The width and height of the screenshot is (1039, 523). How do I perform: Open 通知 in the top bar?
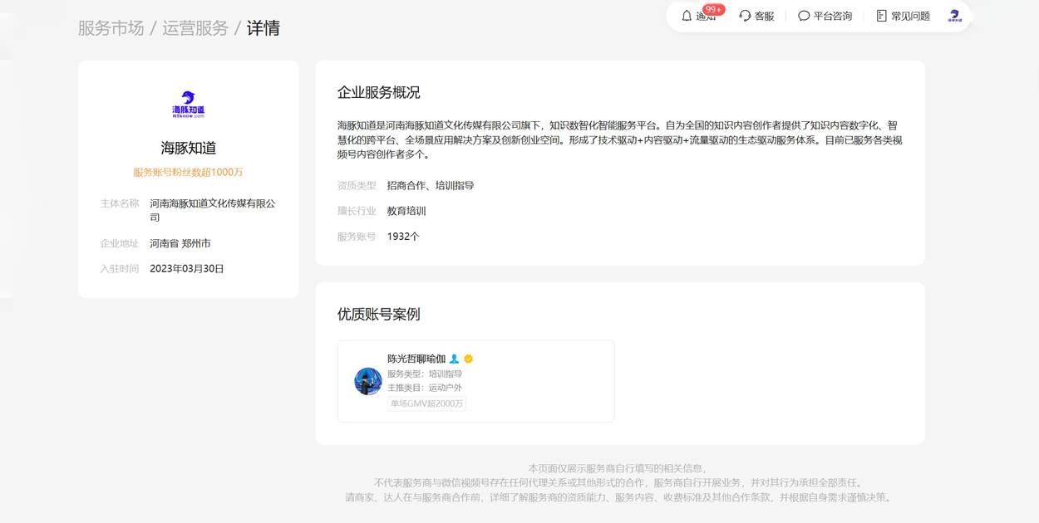pyautogui.click(x=706, y=16)
